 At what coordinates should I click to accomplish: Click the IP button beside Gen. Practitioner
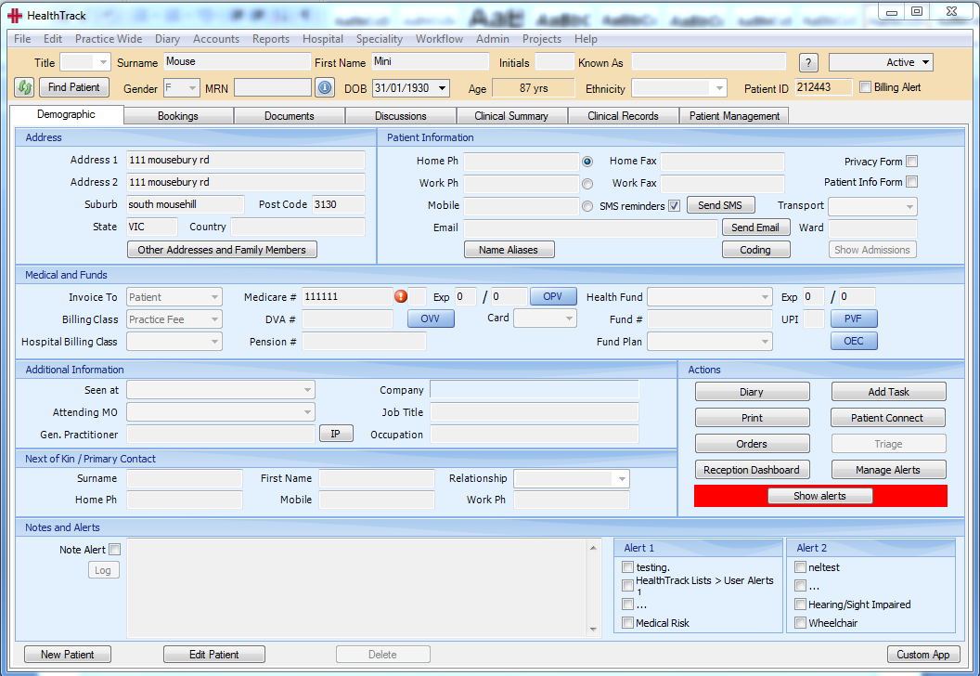pyautogui.click(x=336, y=434)
